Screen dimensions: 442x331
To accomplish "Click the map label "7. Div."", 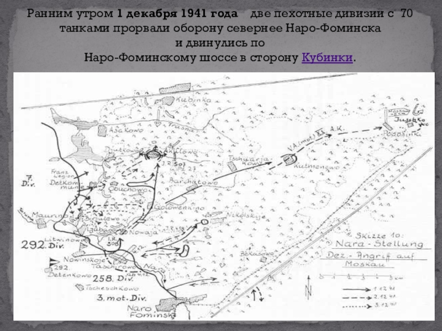I will (28, 181).
